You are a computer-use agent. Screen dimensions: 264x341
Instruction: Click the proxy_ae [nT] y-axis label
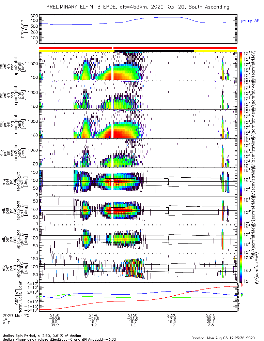[x=24, y=29]
